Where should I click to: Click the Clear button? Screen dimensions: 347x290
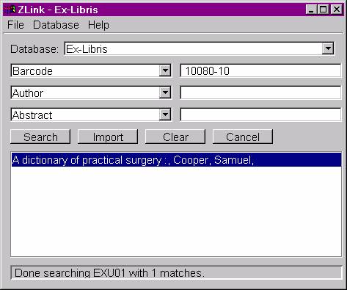[175, 137]
